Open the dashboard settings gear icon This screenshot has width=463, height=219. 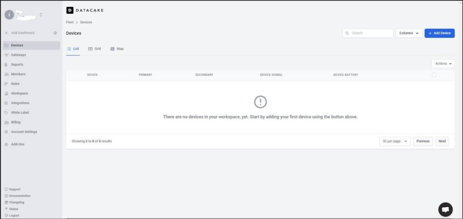(x=55, y=33)
